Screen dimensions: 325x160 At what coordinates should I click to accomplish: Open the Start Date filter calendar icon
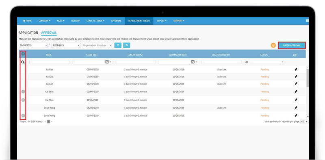point(107,62)
